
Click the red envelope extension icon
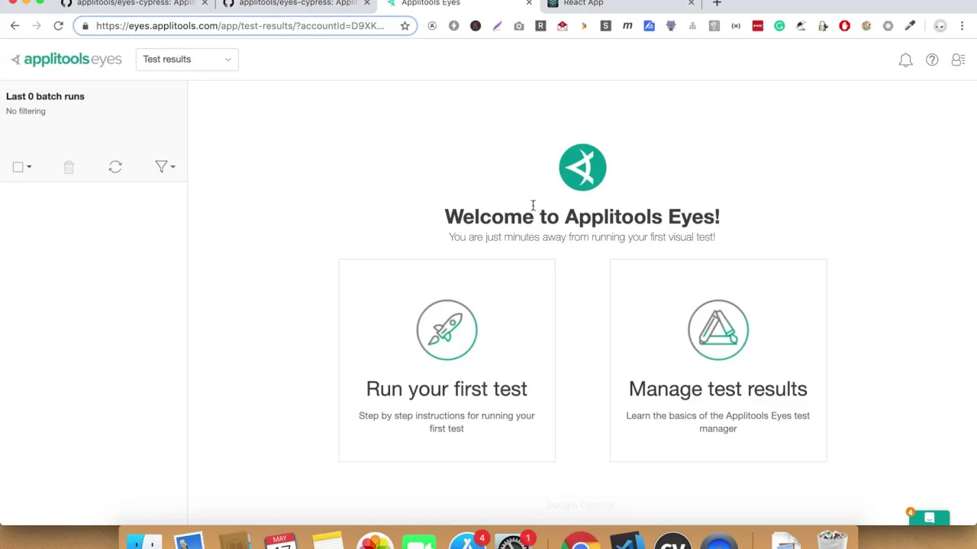pos(563,26)
